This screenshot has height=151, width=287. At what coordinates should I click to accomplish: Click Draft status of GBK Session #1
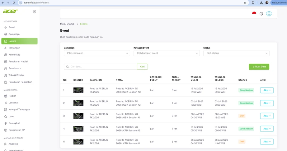click(242, 116)
